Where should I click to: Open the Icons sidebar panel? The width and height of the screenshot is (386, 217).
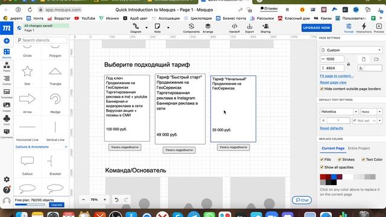coord(7,120)
